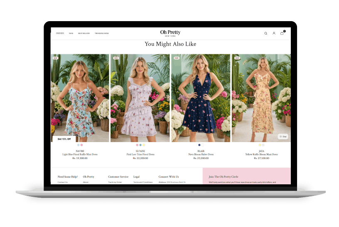
Task: Close the Get 15% Off popup
Action: 76,135
